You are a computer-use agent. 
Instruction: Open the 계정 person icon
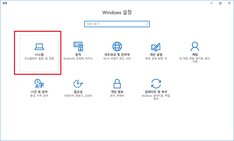pos(195,46)
